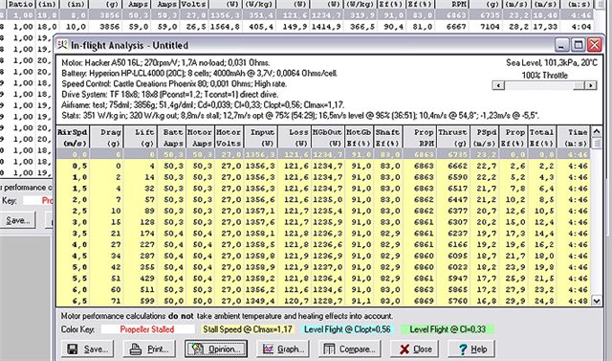Click the Save button in the background window
This screenshot has width=612, height=361.
17,220
